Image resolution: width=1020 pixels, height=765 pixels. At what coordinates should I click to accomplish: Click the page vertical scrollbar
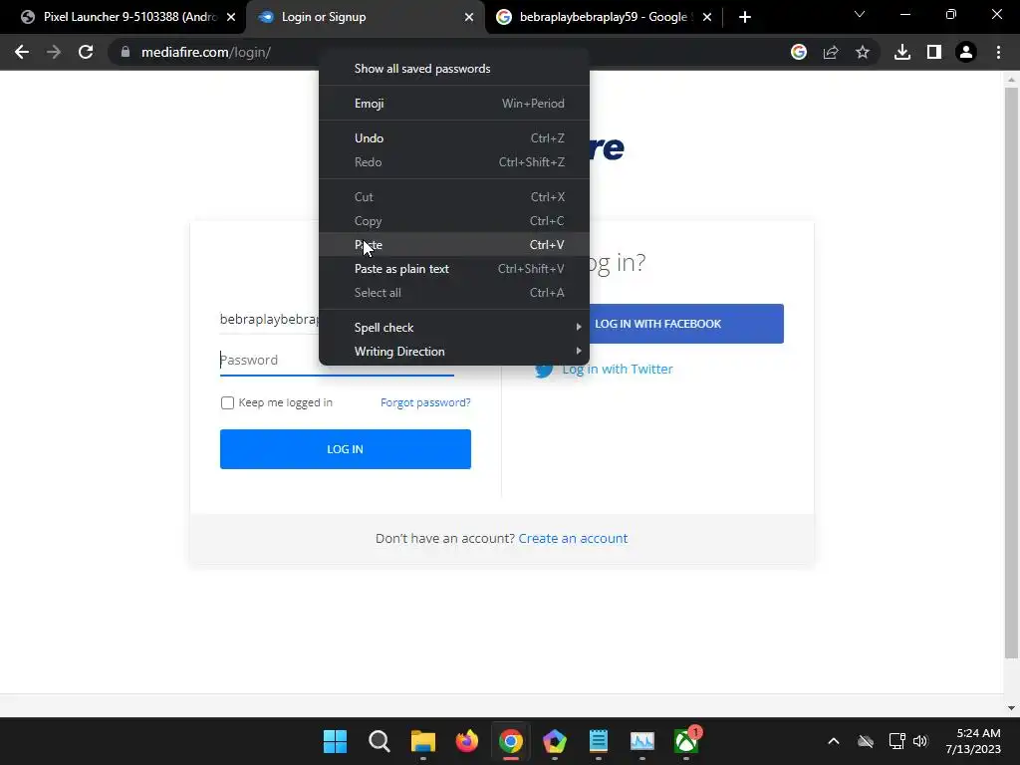[1011, 371]
